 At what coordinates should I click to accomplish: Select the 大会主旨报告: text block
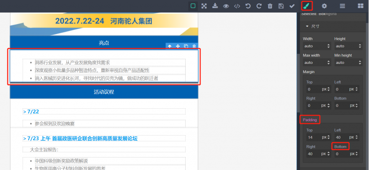click(104, 150)
